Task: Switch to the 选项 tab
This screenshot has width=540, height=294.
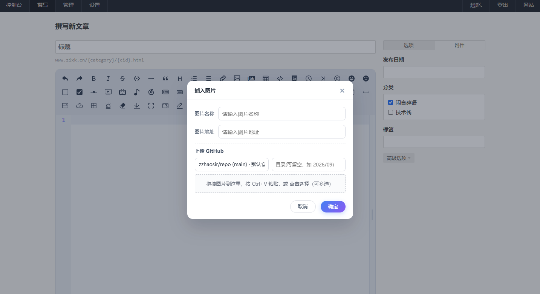Action: (x=409, y=45)
